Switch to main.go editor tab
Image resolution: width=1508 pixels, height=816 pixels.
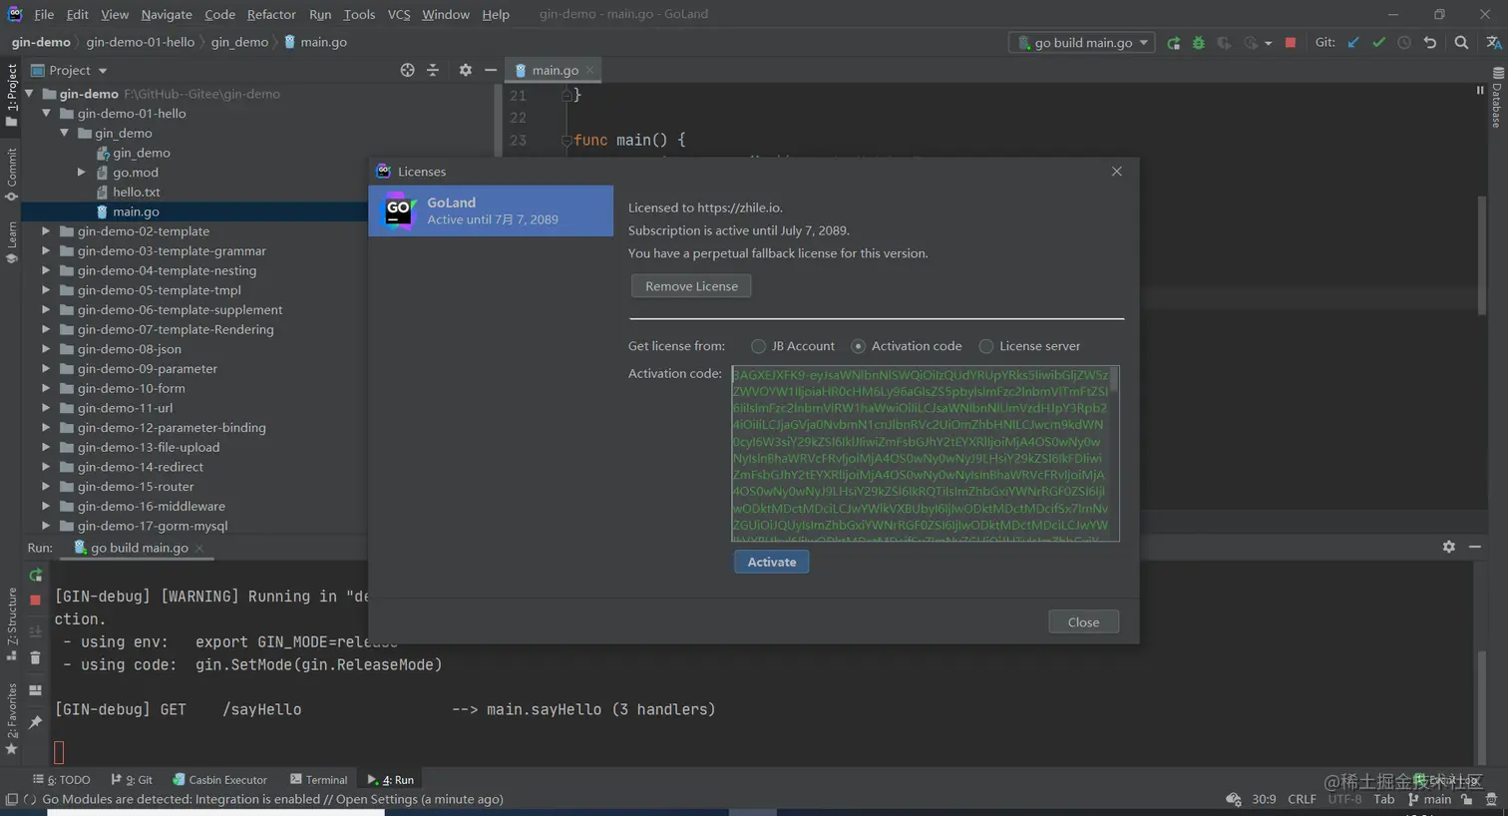pos(555,70)
